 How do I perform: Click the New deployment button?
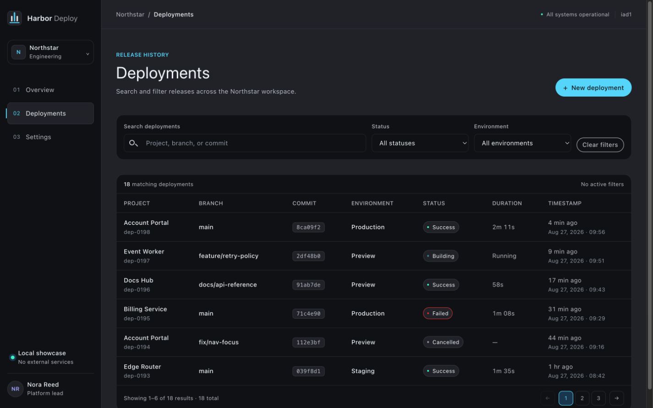click(x=593, y=87)
